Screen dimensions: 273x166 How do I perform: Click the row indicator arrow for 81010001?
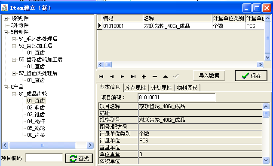100,26
